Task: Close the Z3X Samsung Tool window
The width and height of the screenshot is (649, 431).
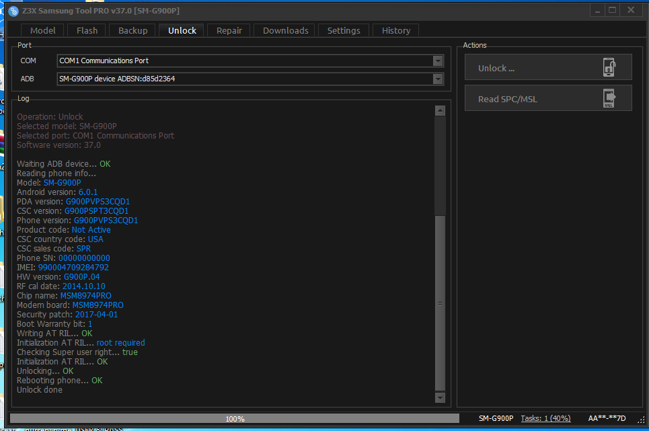Action: (x=631, y=10)
